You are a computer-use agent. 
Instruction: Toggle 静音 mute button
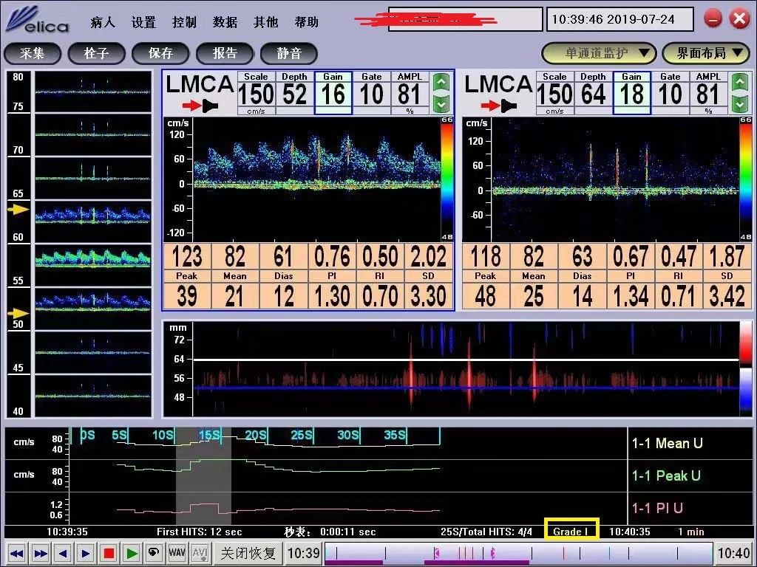(289, 53)
